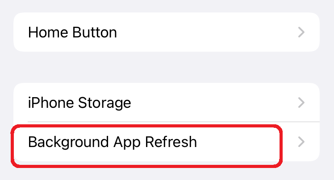Tap the chevron beside iPhone Storage
Viewport: 334px width, 180px height.
(302, 103)
